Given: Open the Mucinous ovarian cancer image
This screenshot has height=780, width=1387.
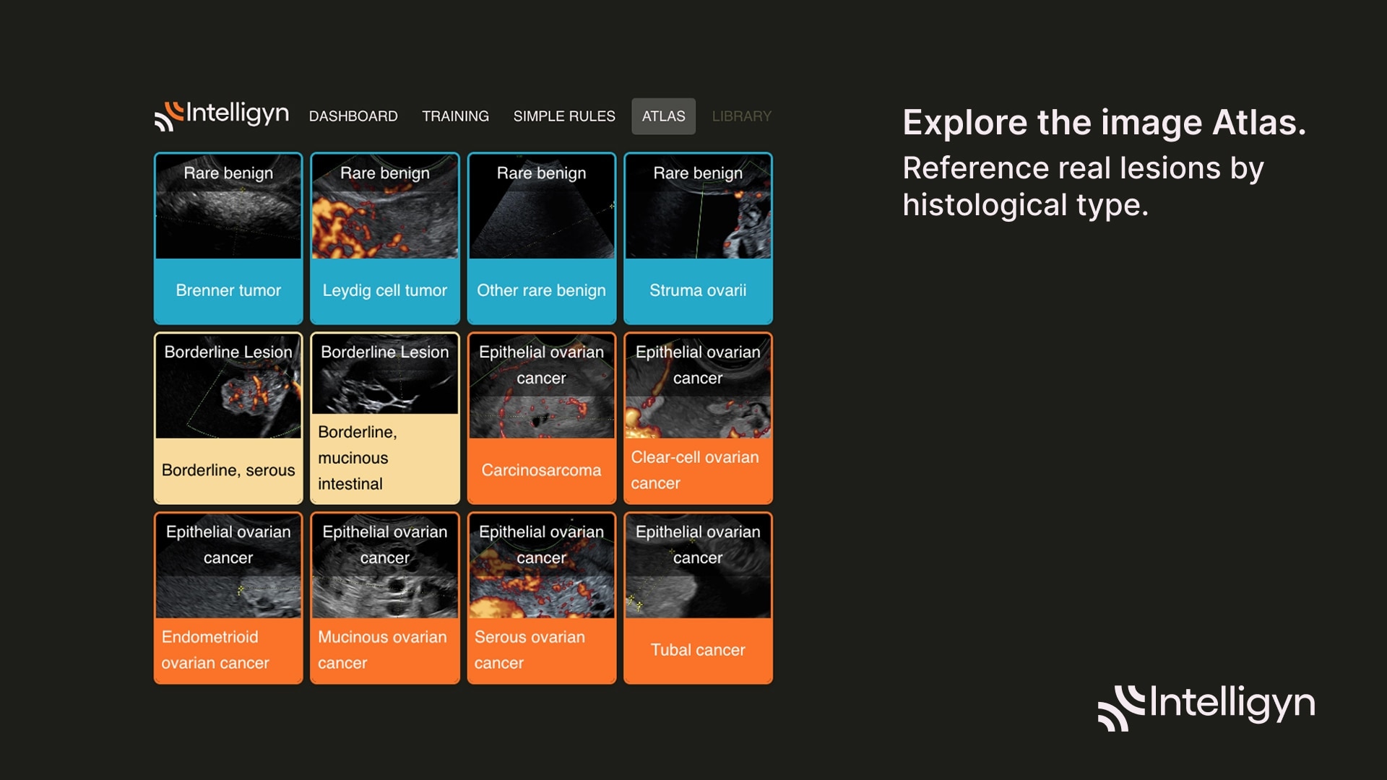Looking at the screenshot, I should click(x=384, y=597).
